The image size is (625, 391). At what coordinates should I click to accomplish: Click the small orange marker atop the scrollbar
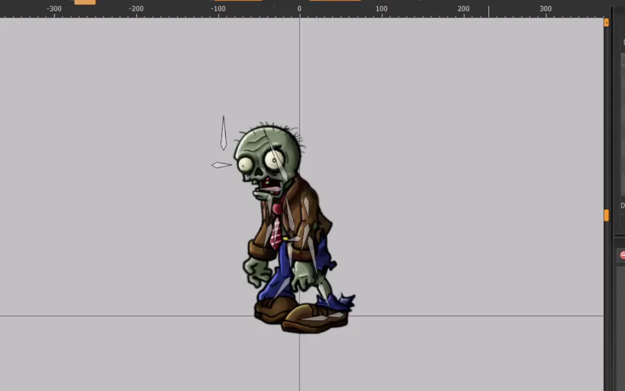pos(606,22)
